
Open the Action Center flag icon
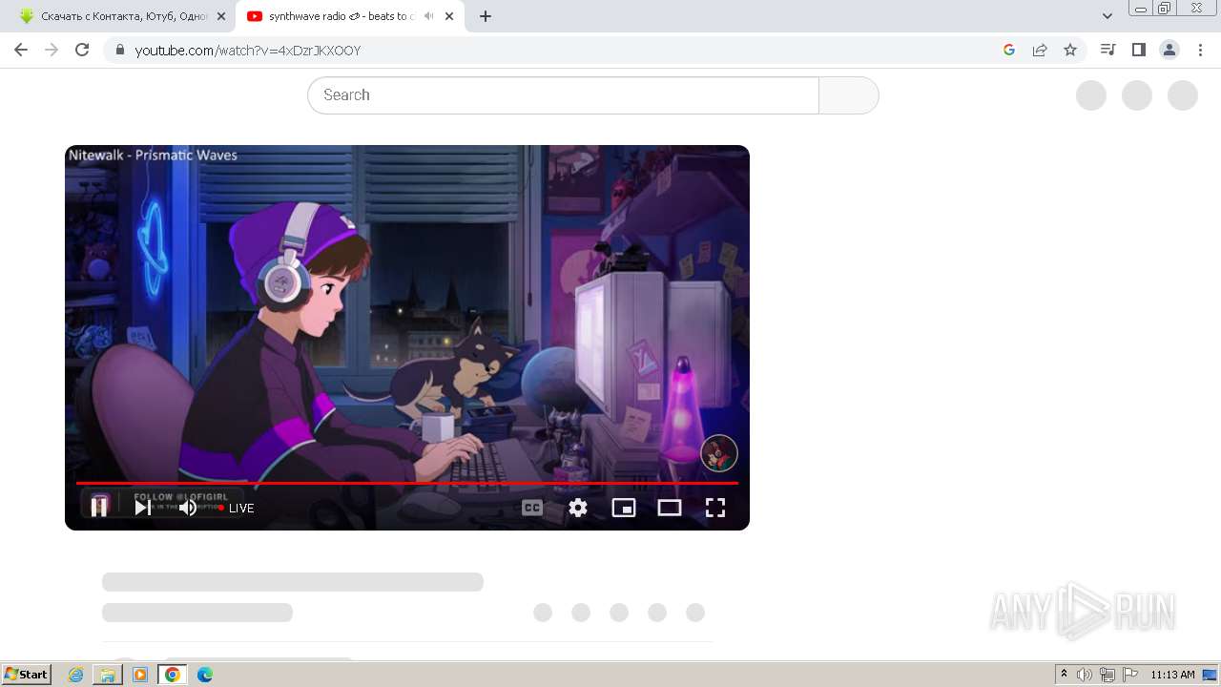1130,675
